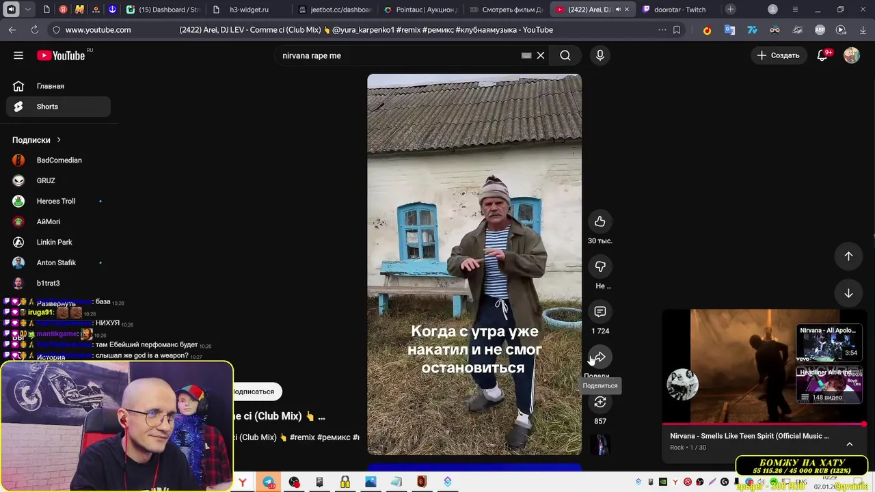Open the tab list dropdown arrow
This screenshot has width=875, height=492.
coord(27,10)
